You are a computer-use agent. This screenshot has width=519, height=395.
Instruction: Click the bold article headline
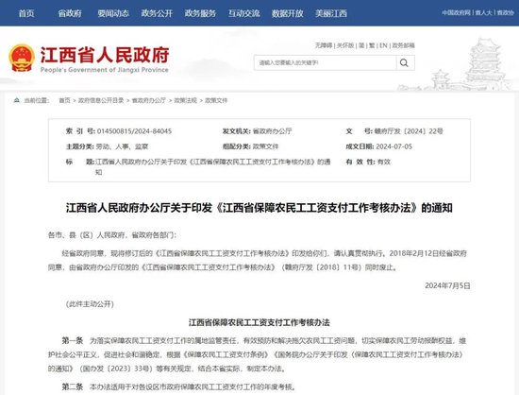point(259,208)
